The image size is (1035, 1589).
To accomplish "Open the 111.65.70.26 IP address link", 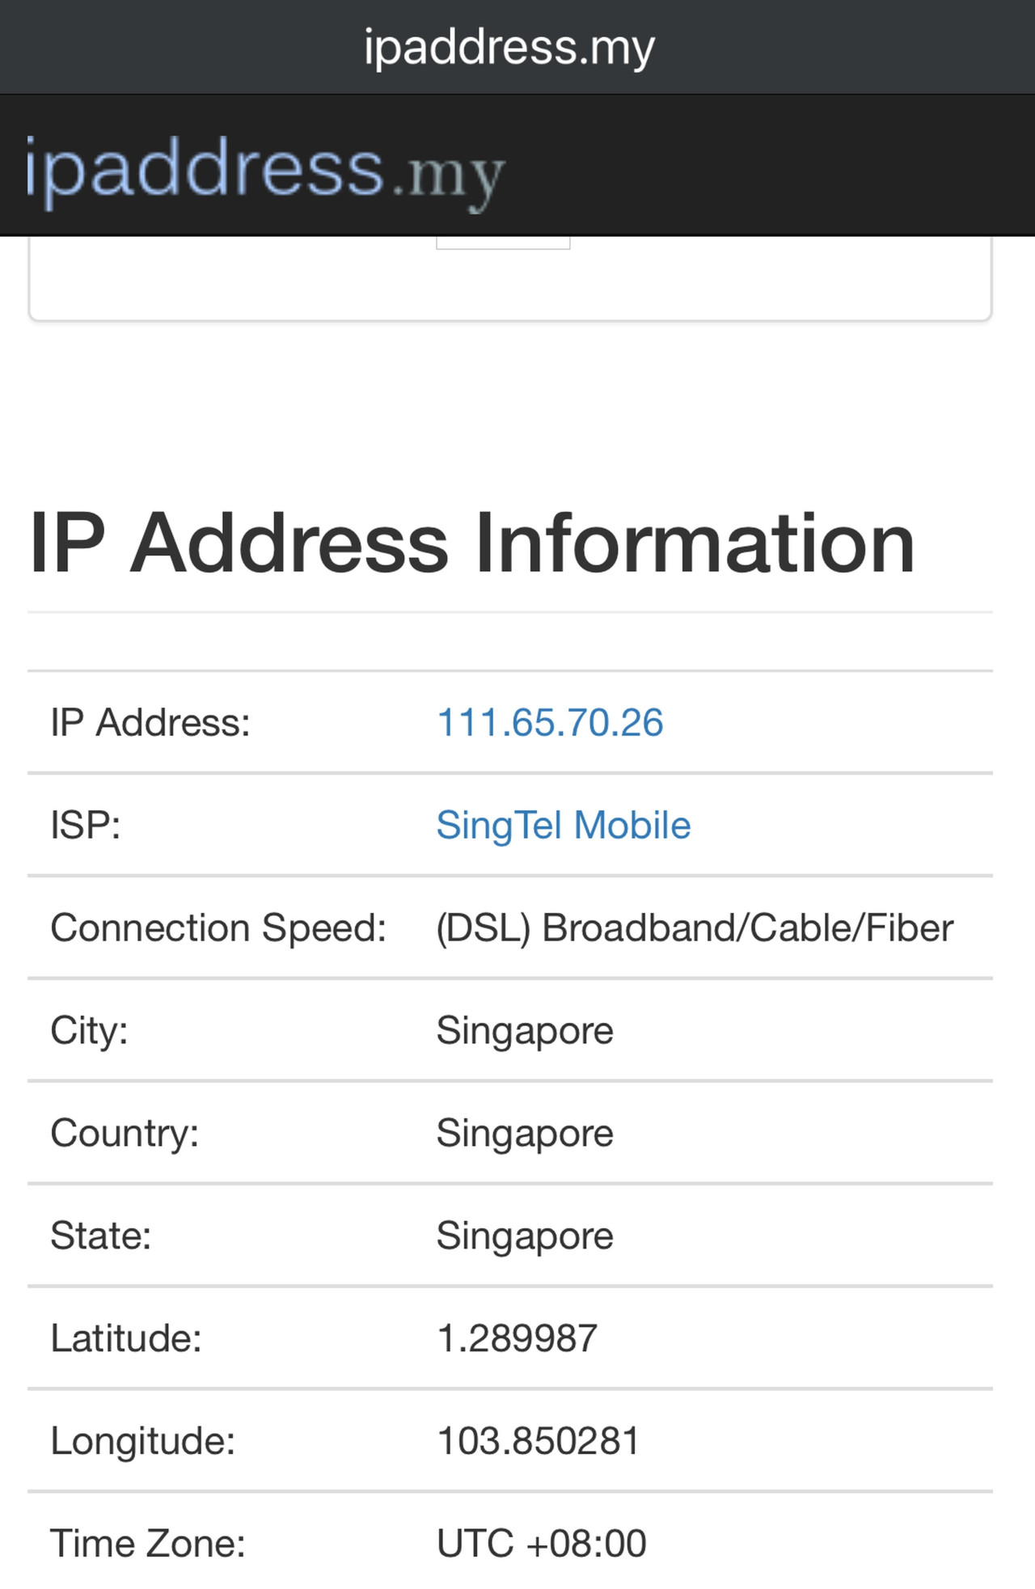I will point(550,722).
